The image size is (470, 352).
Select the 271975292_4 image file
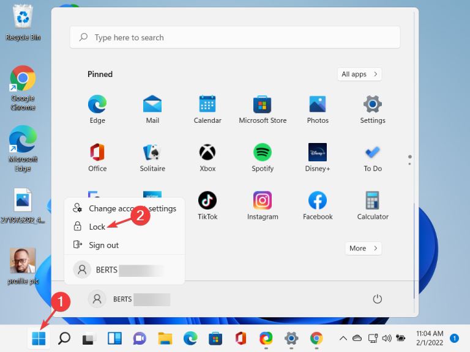pos(23,206)
